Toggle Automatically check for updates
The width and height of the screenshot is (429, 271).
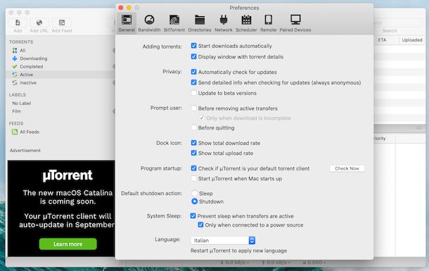tap(193, 72)
